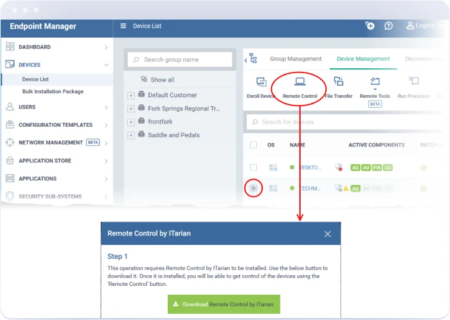Screen dimensions: 450x320
Task: Click the Configuration Templates icon in sidebar
Action: tap(9, 124)
